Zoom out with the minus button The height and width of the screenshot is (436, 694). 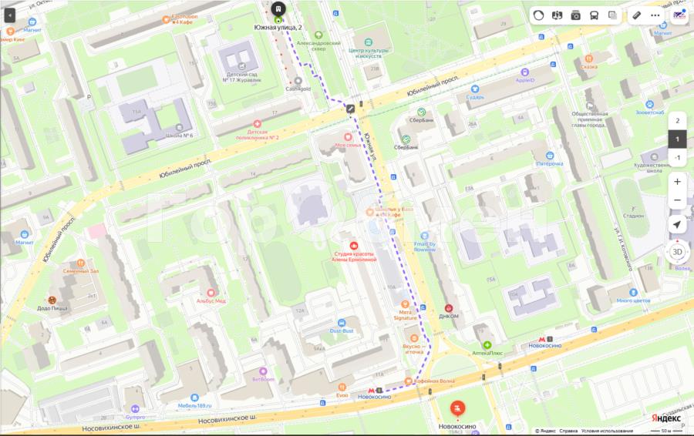677,200
